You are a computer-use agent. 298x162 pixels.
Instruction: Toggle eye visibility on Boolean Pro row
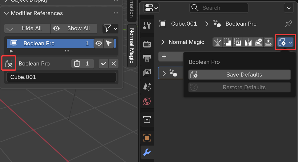coord(99,43)
